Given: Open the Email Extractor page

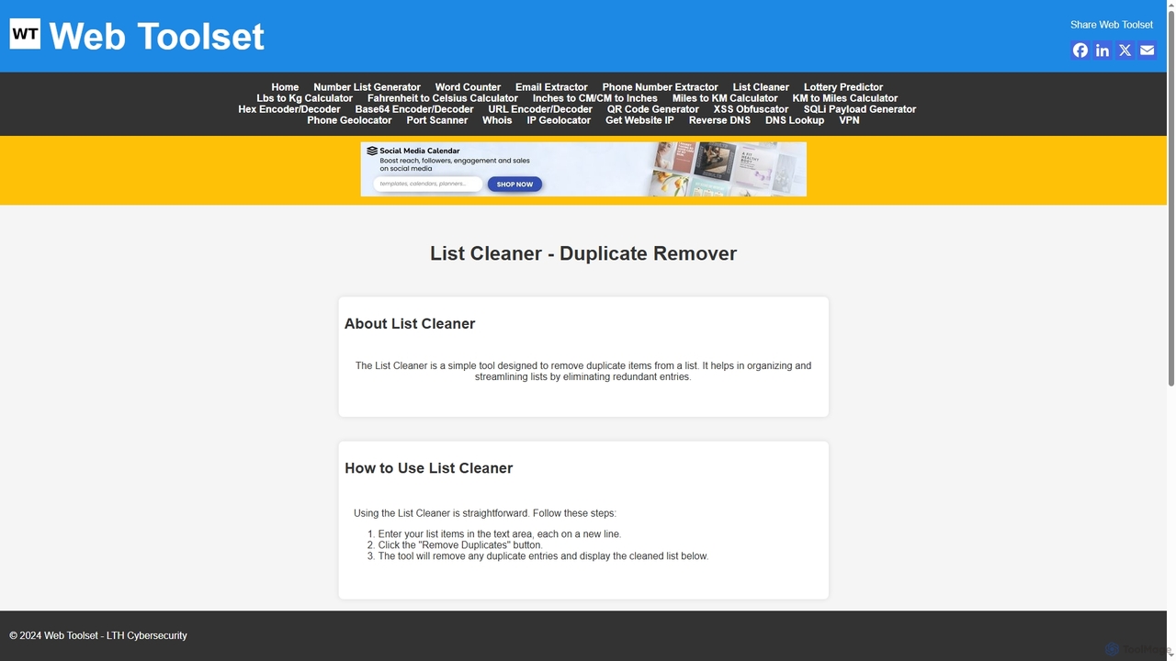Looking at the screenshot, I should click(551, 87).
